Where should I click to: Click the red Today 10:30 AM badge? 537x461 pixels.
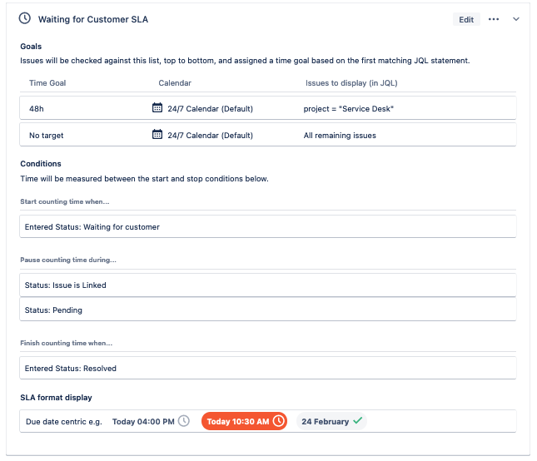[244, 421]
